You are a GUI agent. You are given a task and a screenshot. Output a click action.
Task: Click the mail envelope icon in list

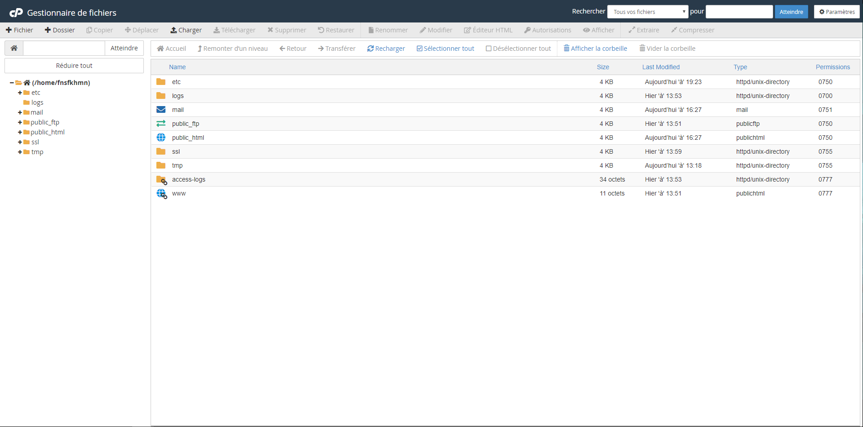(x=161, y=110)
